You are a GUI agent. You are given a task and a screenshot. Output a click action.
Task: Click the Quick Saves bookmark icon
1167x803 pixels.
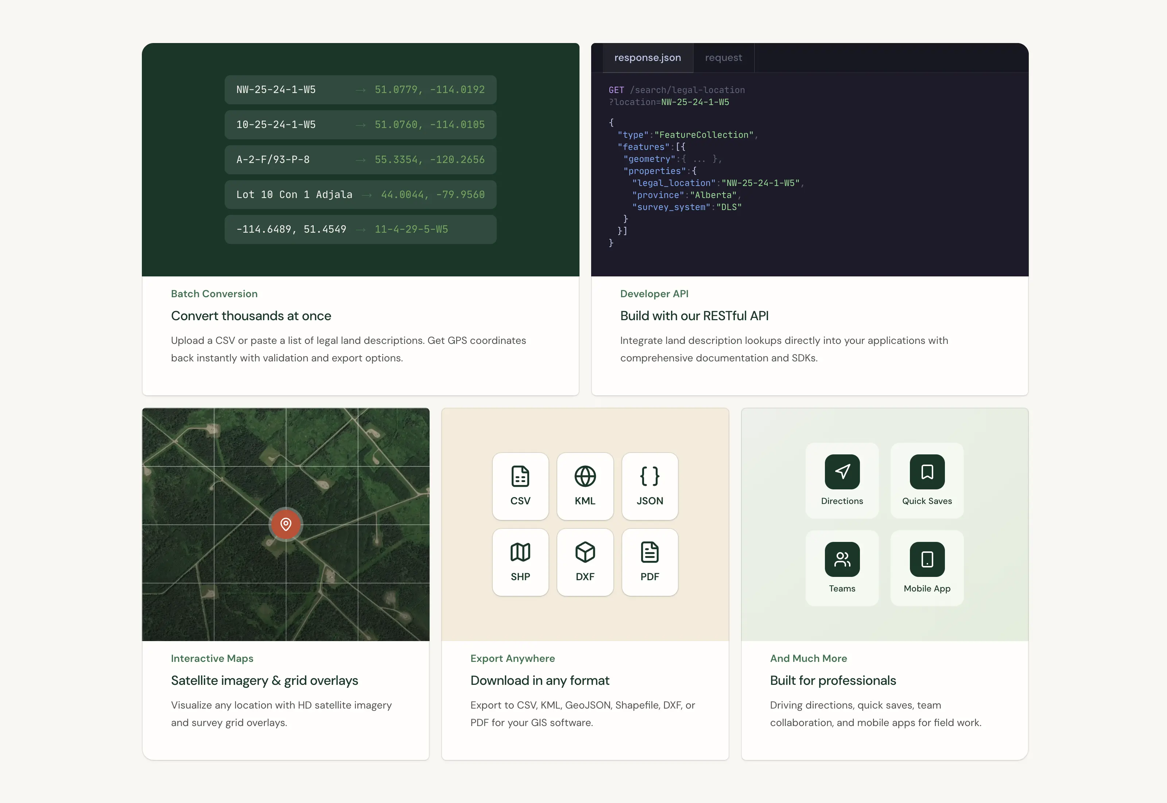(x=927, y=472)
